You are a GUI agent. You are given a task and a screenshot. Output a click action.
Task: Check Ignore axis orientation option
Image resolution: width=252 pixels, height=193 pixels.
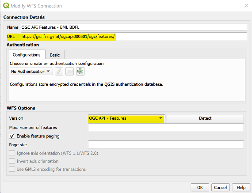coord(12,153)
